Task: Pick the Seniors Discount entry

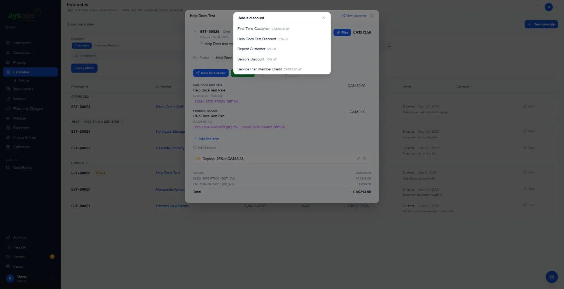Action: [282, 59]
